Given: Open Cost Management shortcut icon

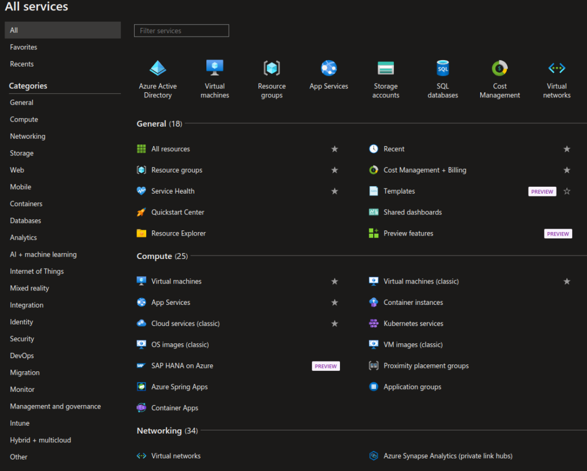Looking at the screenshot, I should (500, 68).
